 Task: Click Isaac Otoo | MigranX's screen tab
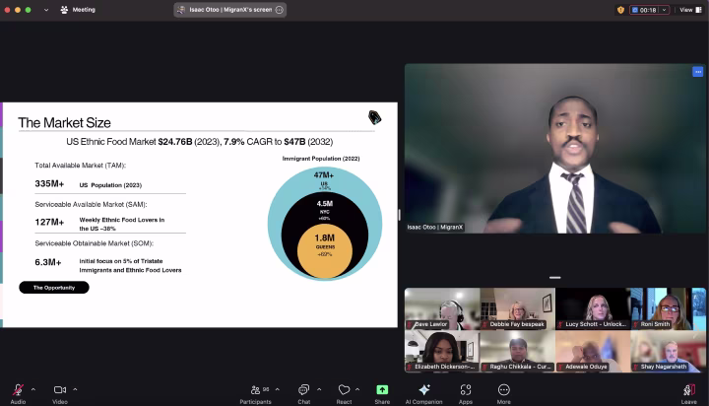[x=229, y=10]
